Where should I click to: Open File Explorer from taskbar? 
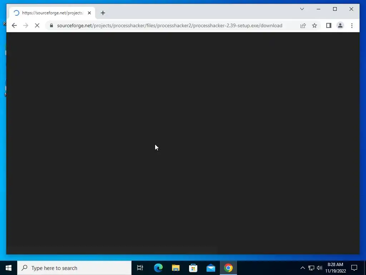pos(176,268)
